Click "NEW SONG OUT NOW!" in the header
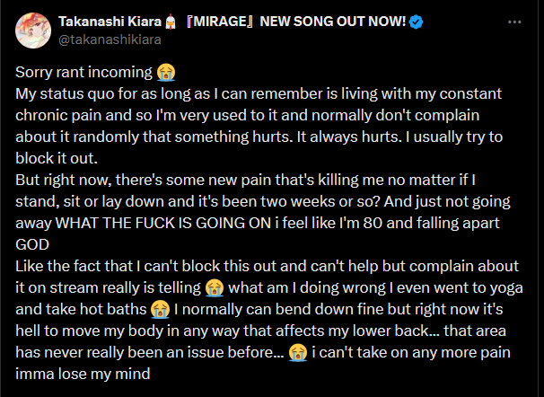Viewport: 544px width, 397px height. click(333, 22)
